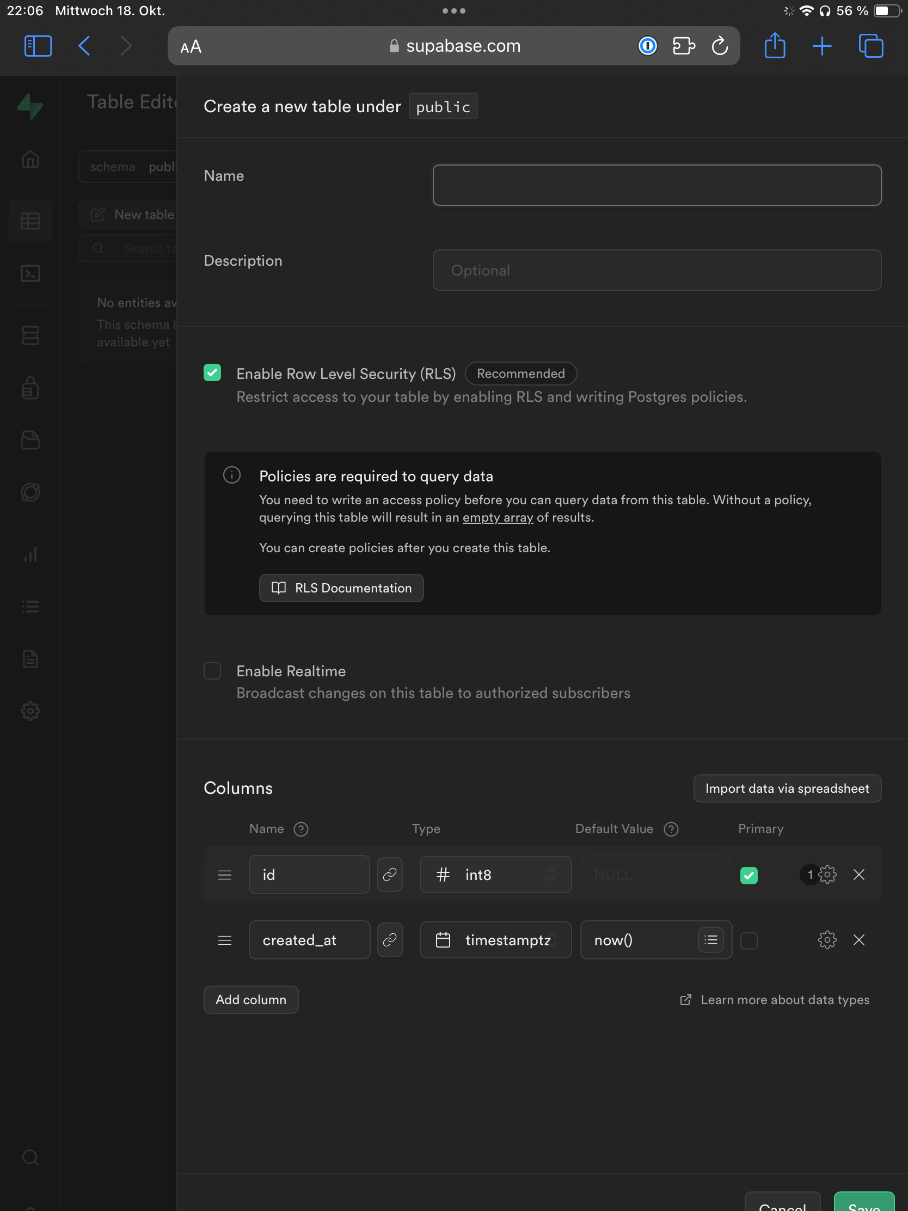Open the default value suggestions for created_at

710,940
